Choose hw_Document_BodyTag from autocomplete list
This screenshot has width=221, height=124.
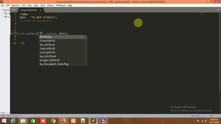pyautogui.click(x=62, y=64)
